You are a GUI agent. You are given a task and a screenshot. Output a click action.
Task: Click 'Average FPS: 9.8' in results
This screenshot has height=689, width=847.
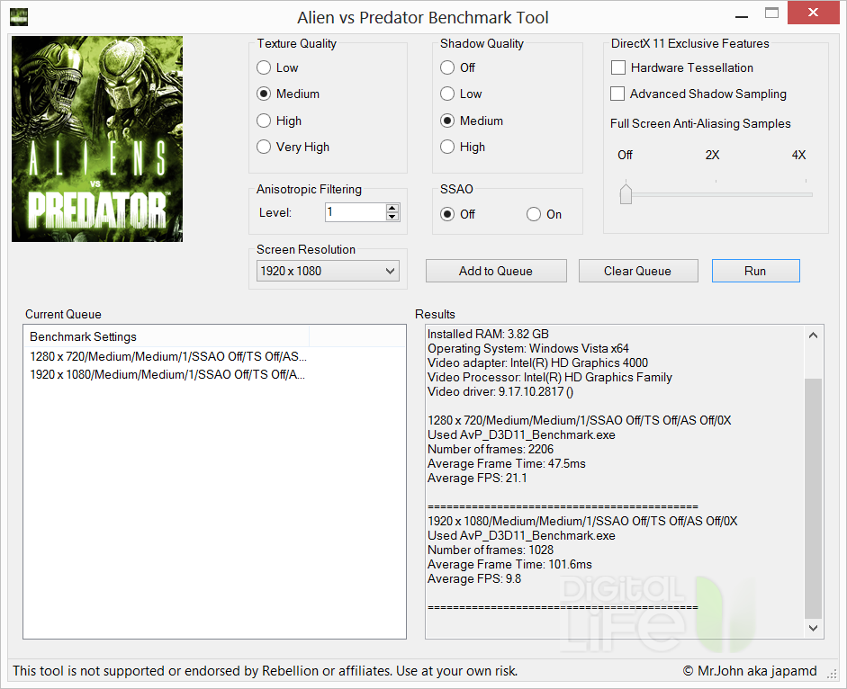[474, 579]
